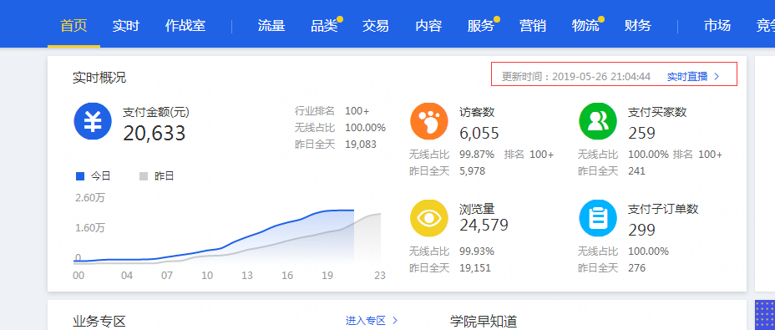775x330 pixels.
Task: Click the 浏览量 label
Action: (x=477, y=210)
